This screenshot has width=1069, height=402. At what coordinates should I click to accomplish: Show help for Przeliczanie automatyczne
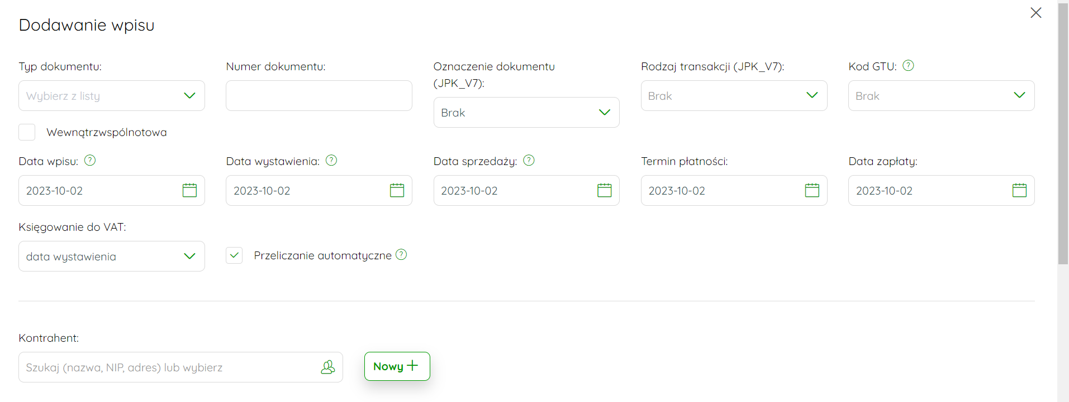pyautogui.click(x=401, y=255)
